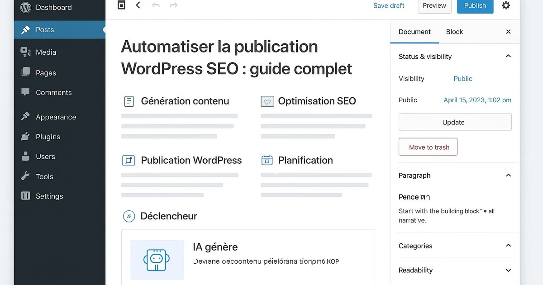Select the Users person icon
Viewport: 543px width, 285px height.
click(x=26, y=157)
